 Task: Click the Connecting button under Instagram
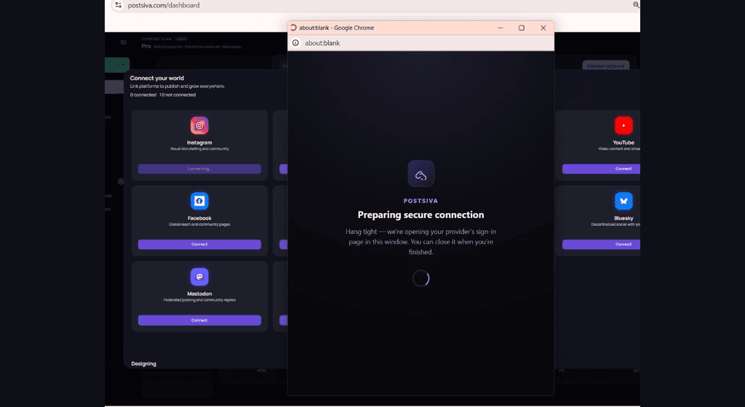(x=199, y=169)
